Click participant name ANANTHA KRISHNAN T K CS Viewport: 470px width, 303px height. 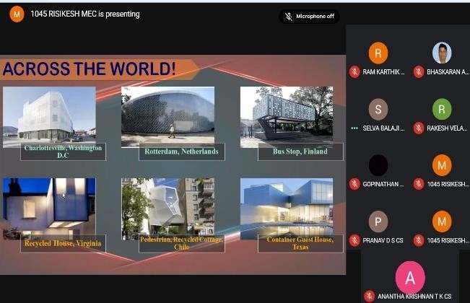pos(414,297)
